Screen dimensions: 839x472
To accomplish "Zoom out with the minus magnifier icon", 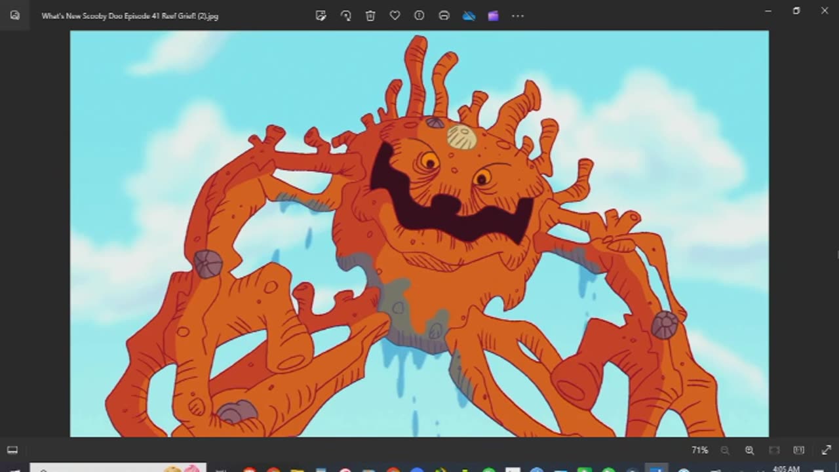I will [725, 450].
